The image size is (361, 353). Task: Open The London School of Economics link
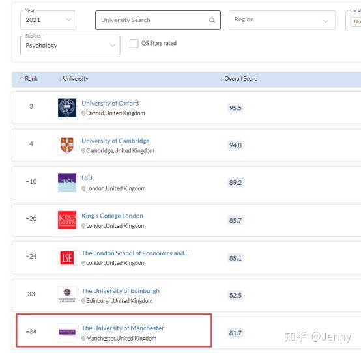pyautogui.click(x=135, y=253)
